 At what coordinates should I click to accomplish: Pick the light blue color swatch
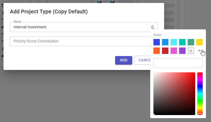point(165,42)
